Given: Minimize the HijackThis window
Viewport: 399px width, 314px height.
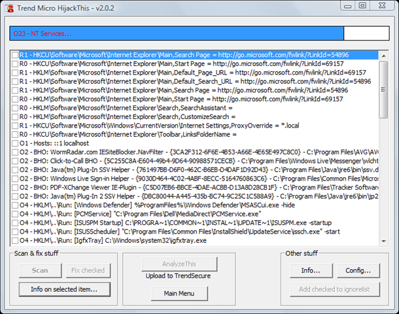Looking at the screenshot, I should (x=347, y=6).
